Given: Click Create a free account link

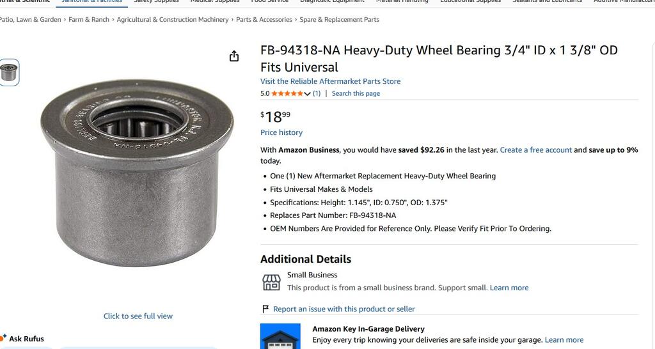Looking at the screenshot, I should [x=536, y=150].
